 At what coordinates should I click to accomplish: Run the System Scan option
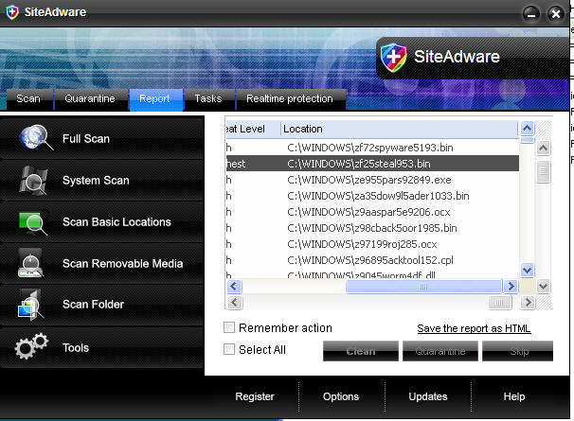(x=102, y=181)
